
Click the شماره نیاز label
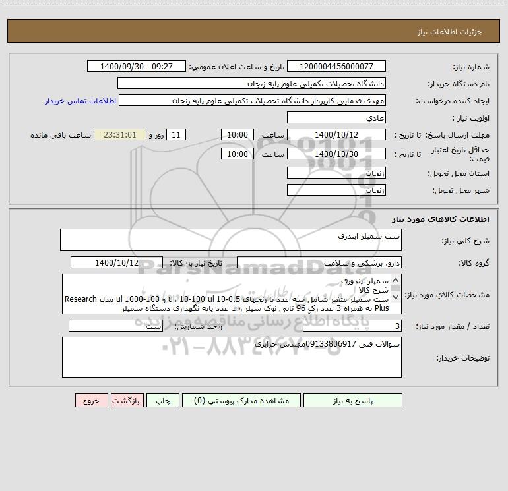coord(471,67)
